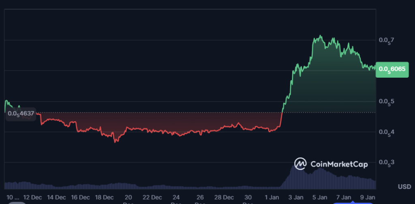
Task: Click the CoinMarketCap logo icon
Action: (300, 164)
